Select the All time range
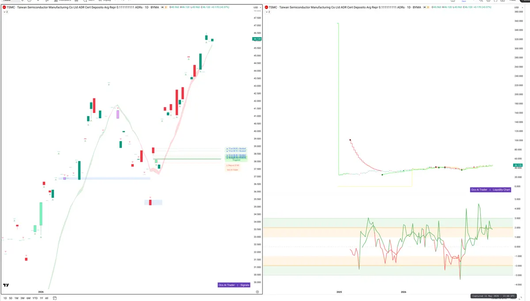This screenshot has width=530, height=301. pos(47,298)
